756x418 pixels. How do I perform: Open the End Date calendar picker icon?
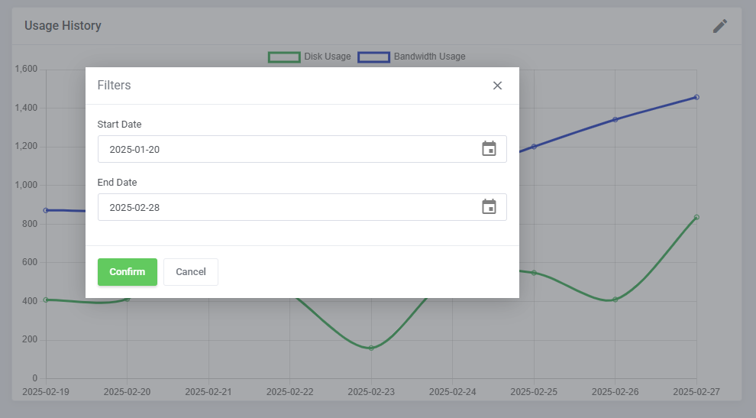click(x=489, y=206)
